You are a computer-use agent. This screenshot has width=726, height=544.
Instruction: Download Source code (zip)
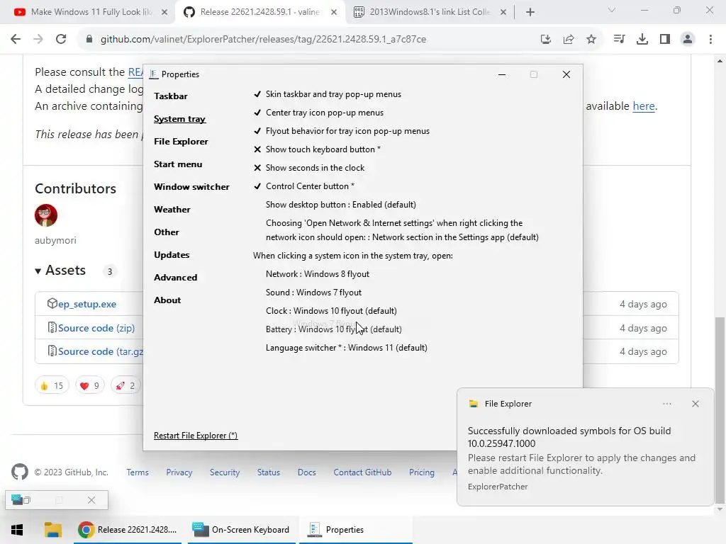(x=96, y=328)
